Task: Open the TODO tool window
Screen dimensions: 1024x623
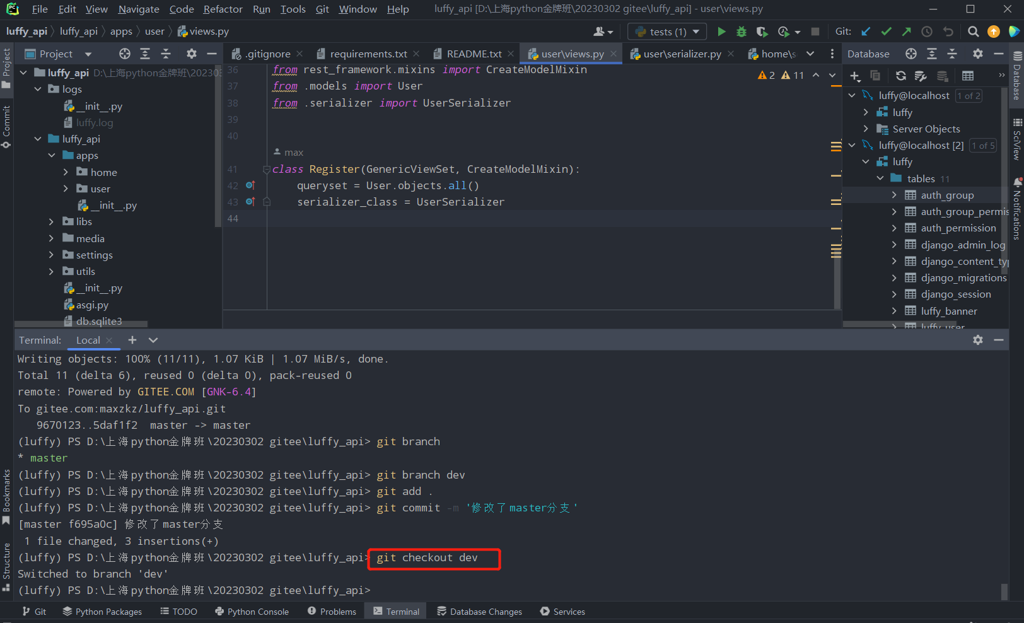Action: click(178, 612)
